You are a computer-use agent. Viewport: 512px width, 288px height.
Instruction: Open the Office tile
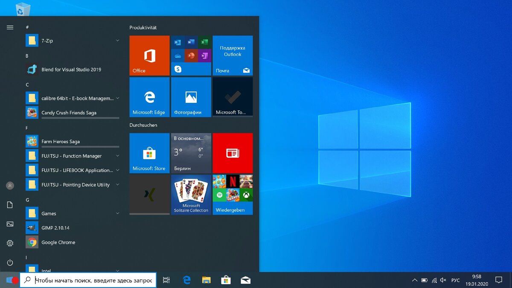149,55
